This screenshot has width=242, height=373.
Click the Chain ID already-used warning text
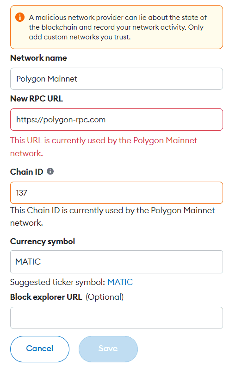tap(112, 216)
